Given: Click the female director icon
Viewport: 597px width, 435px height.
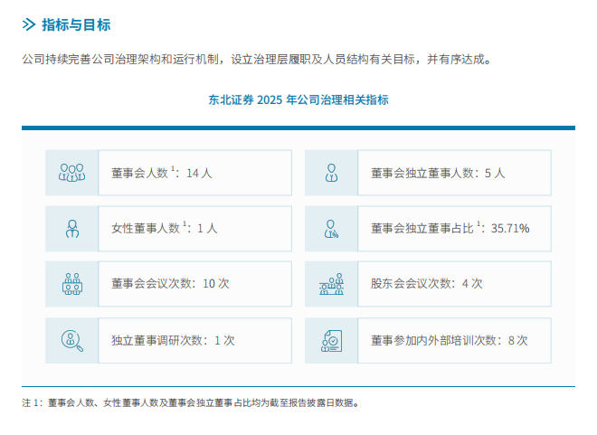Looking at the screenshot, I should 72,229.
